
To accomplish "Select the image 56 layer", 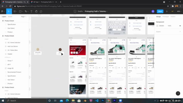I will coord(11,68).
